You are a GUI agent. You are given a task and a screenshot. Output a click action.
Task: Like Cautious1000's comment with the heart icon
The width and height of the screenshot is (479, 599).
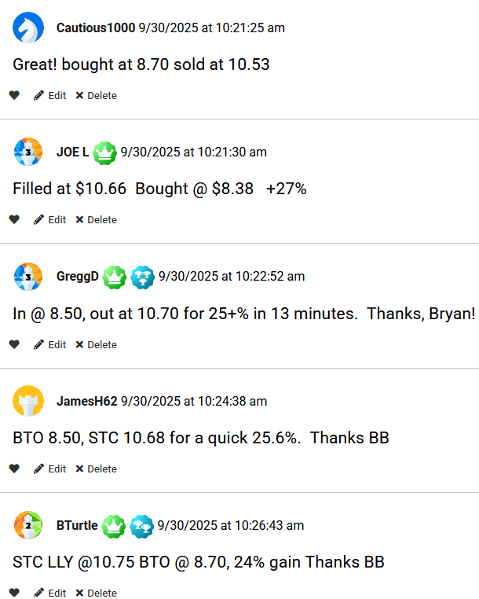point(14,95)
